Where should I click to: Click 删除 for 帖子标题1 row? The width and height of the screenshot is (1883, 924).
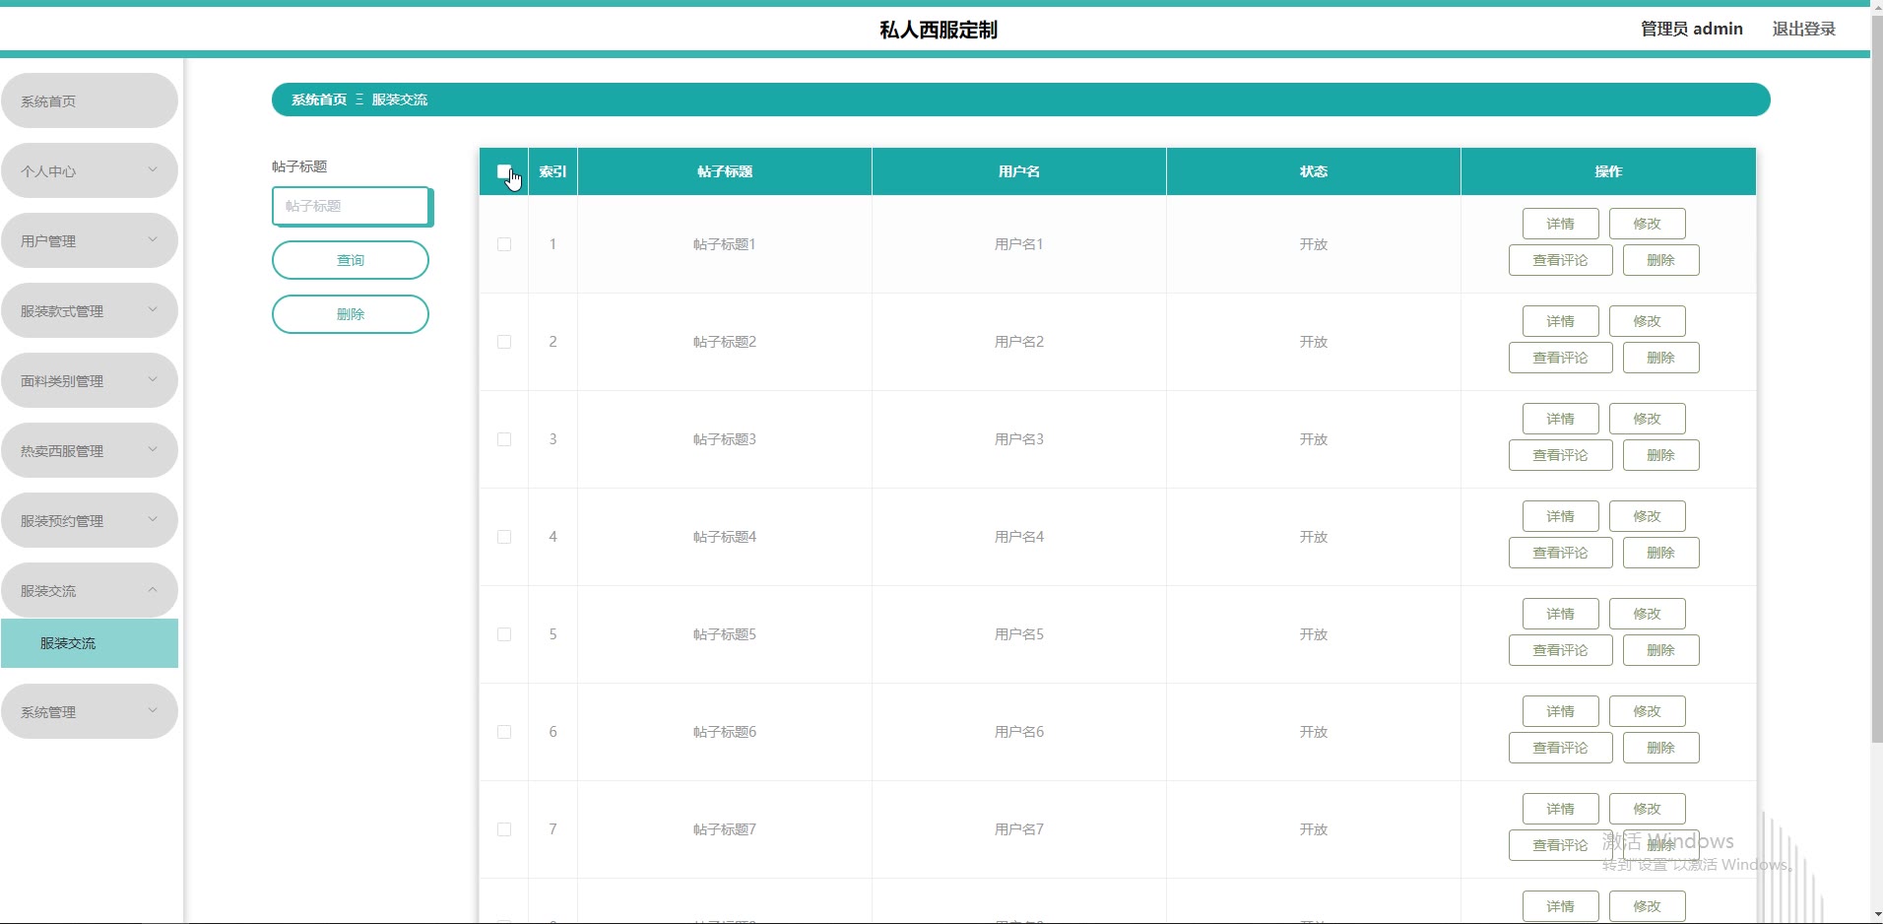click(x=1661, y=260)
